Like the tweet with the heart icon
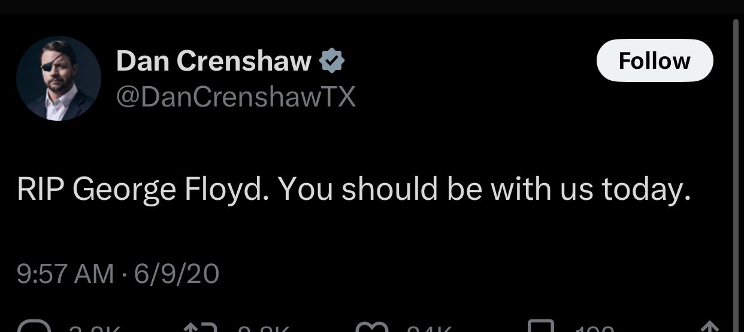 (x=371, y=327)
